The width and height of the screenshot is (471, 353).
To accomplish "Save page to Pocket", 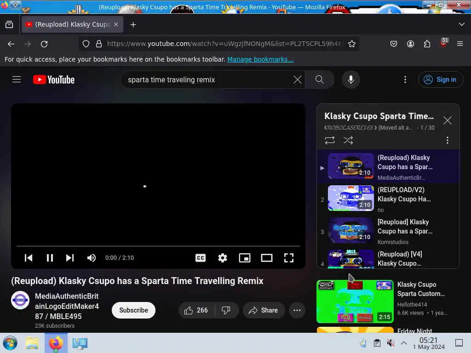I will point(394,44).
